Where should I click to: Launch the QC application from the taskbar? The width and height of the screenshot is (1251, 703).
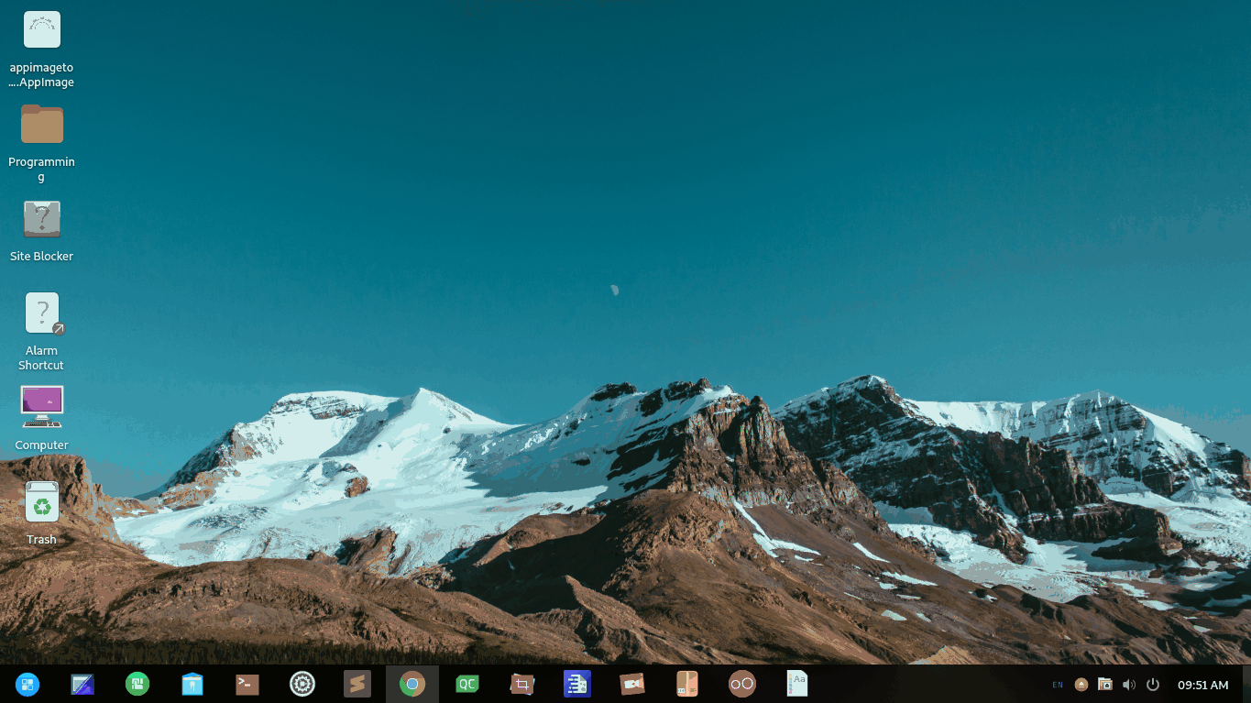pos(467,684)
